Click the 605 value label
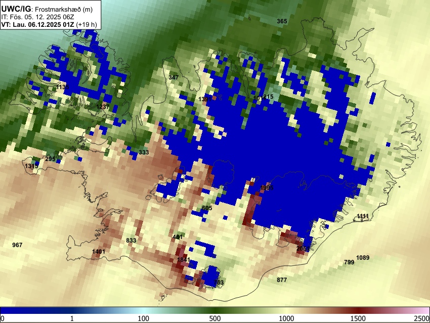This screenshot has height=323, width=430. (x=207, y=208)
